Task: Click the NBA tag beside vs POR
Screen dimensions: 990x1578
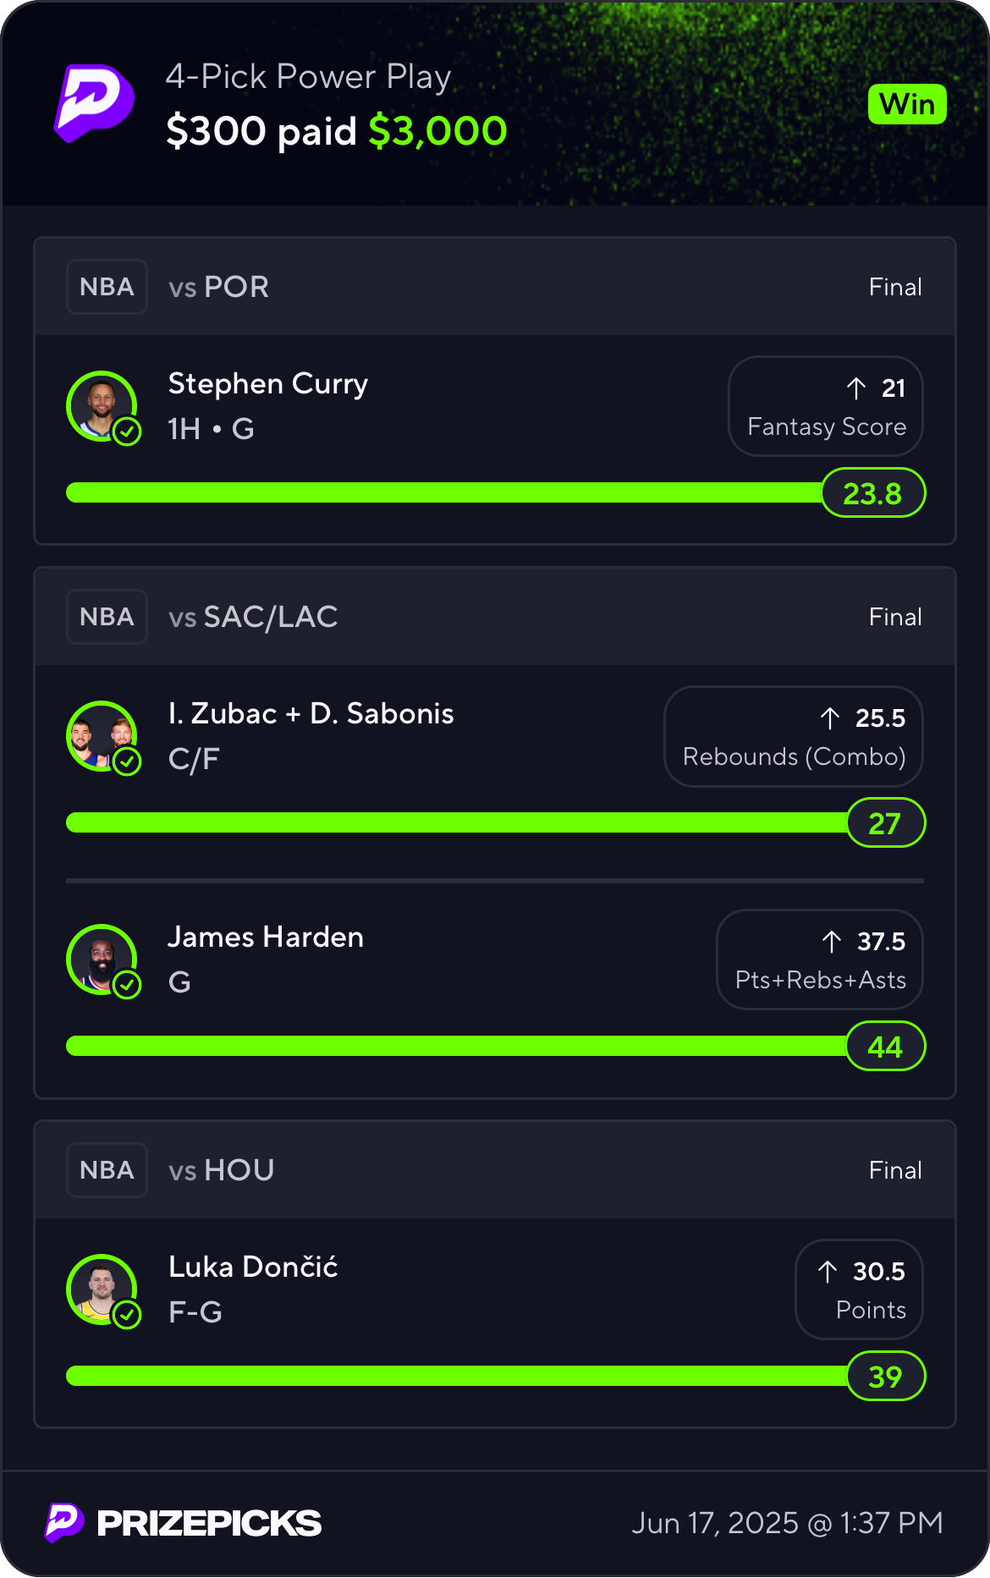Action: 107,287
